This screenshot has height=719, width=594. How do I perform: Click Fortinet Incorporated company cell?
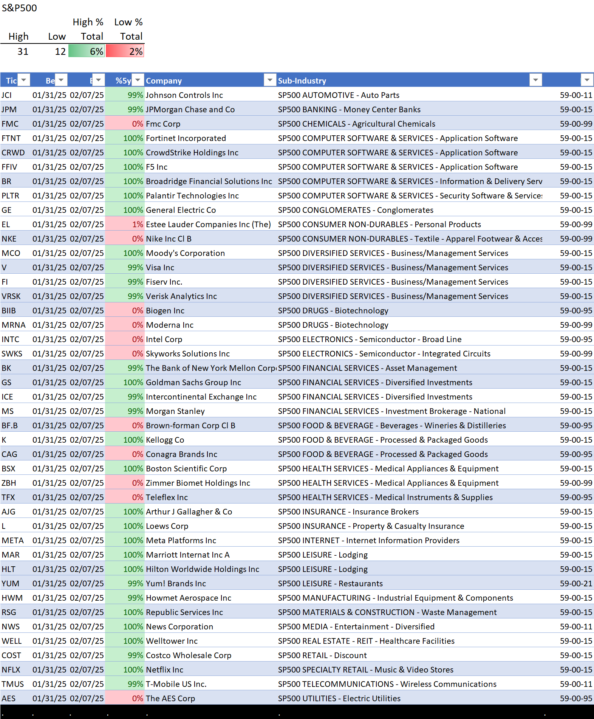210,138
